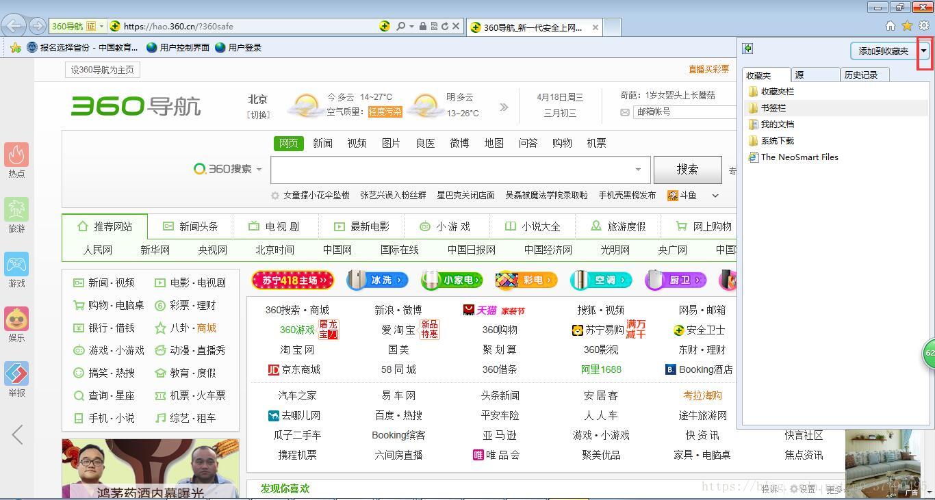
Task: Collapse sidebar using left chevron arrow
Action: click(18, 434)
